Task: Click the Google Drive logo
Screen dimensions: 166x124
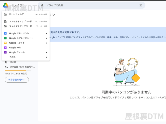Action: (x=5, y=5)
